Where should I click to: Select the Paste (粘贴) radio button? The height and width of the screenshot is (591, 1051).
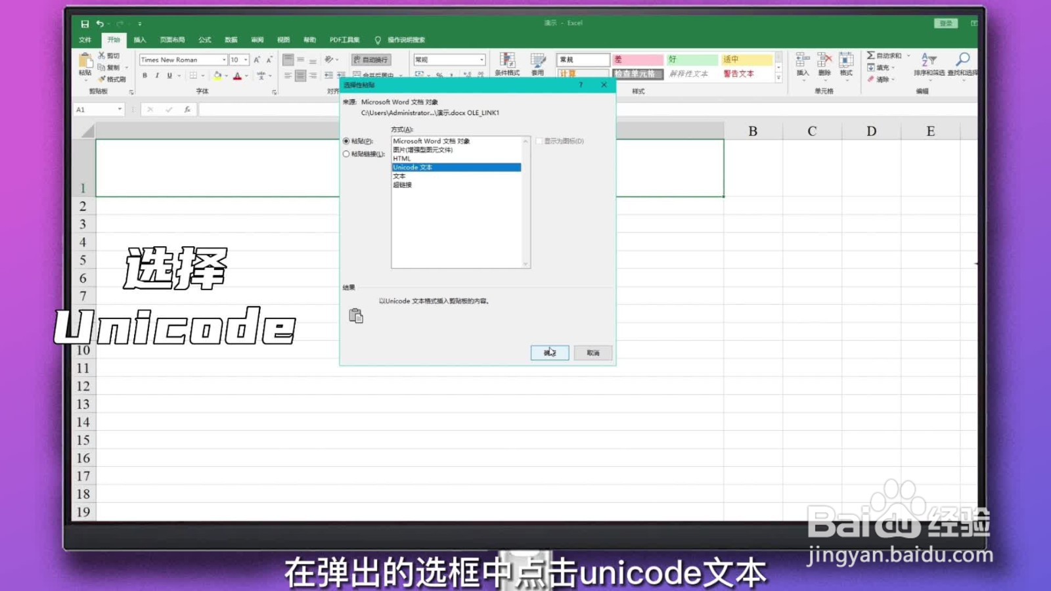pyautogui.click(x=346, y=141)
